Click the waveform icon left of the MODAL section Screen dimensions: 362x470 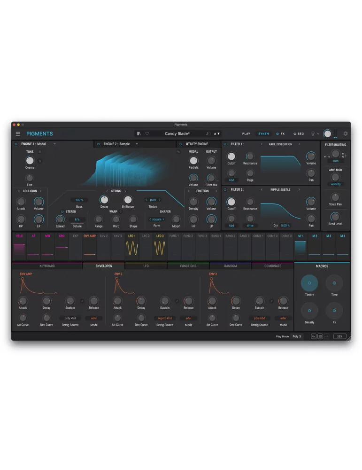coord(178,152)
